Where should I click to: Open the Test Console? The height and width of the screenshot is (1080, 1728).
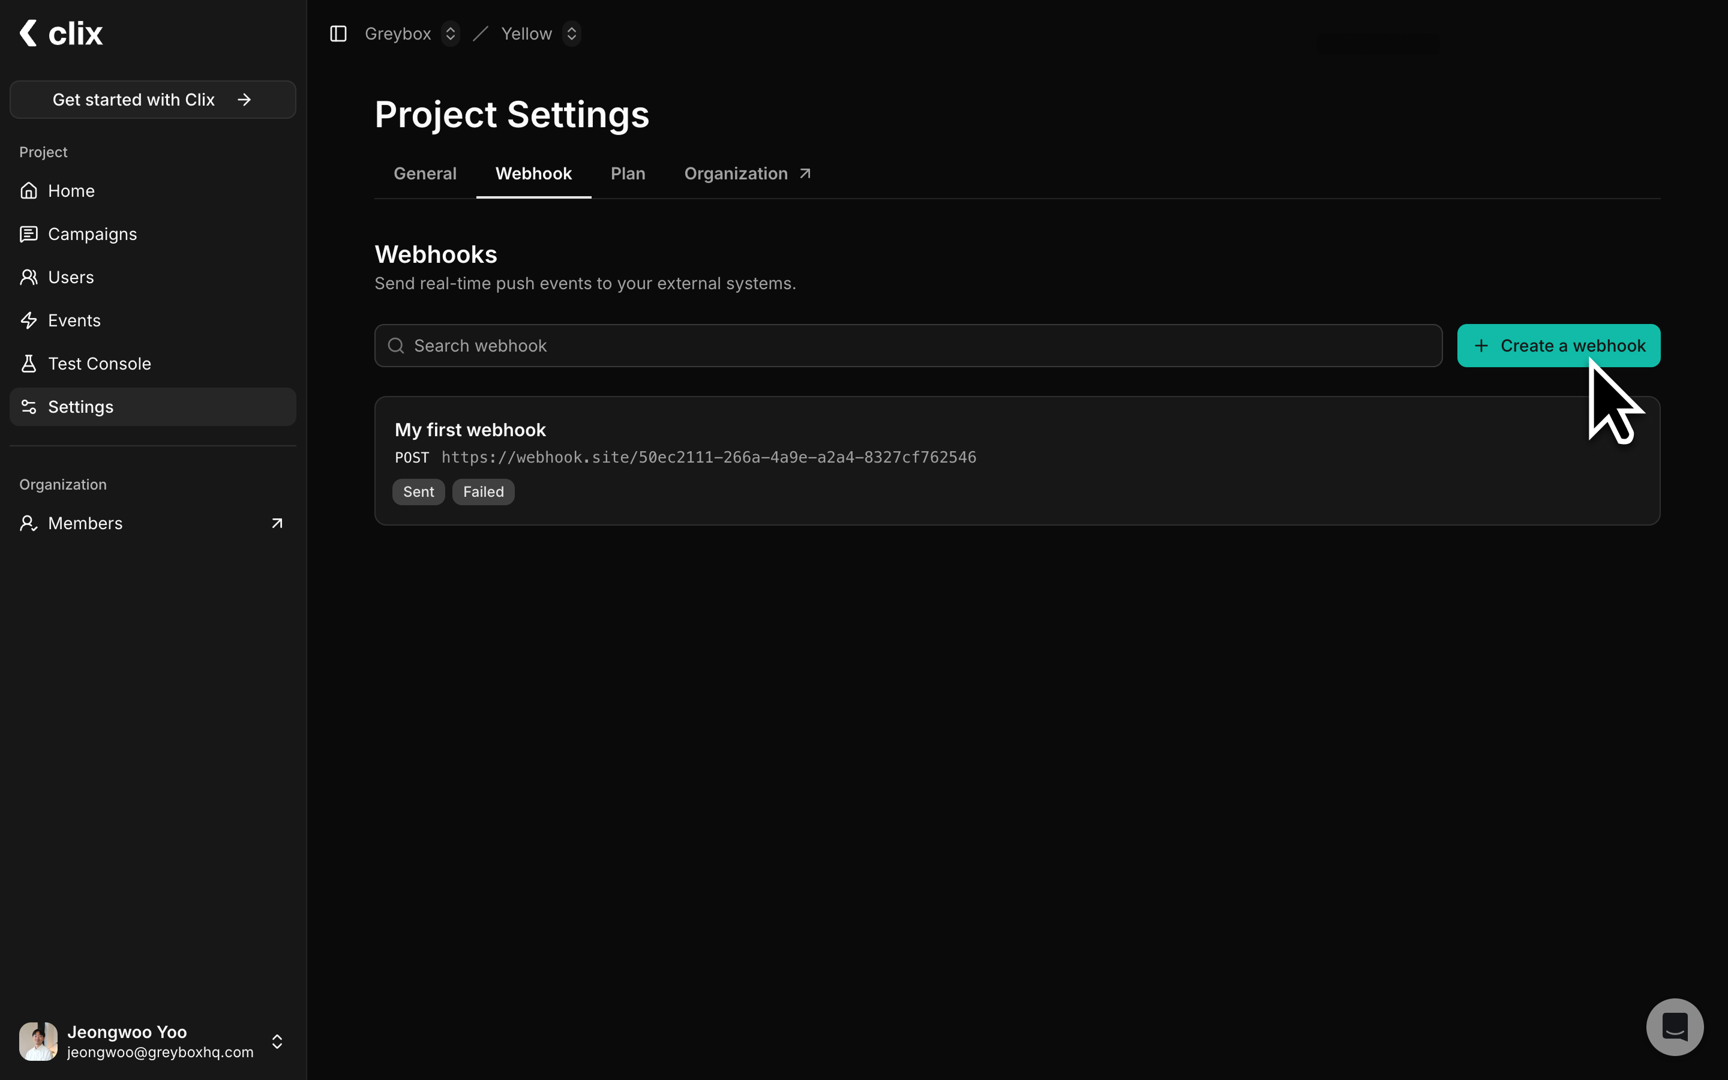[99, 363]
